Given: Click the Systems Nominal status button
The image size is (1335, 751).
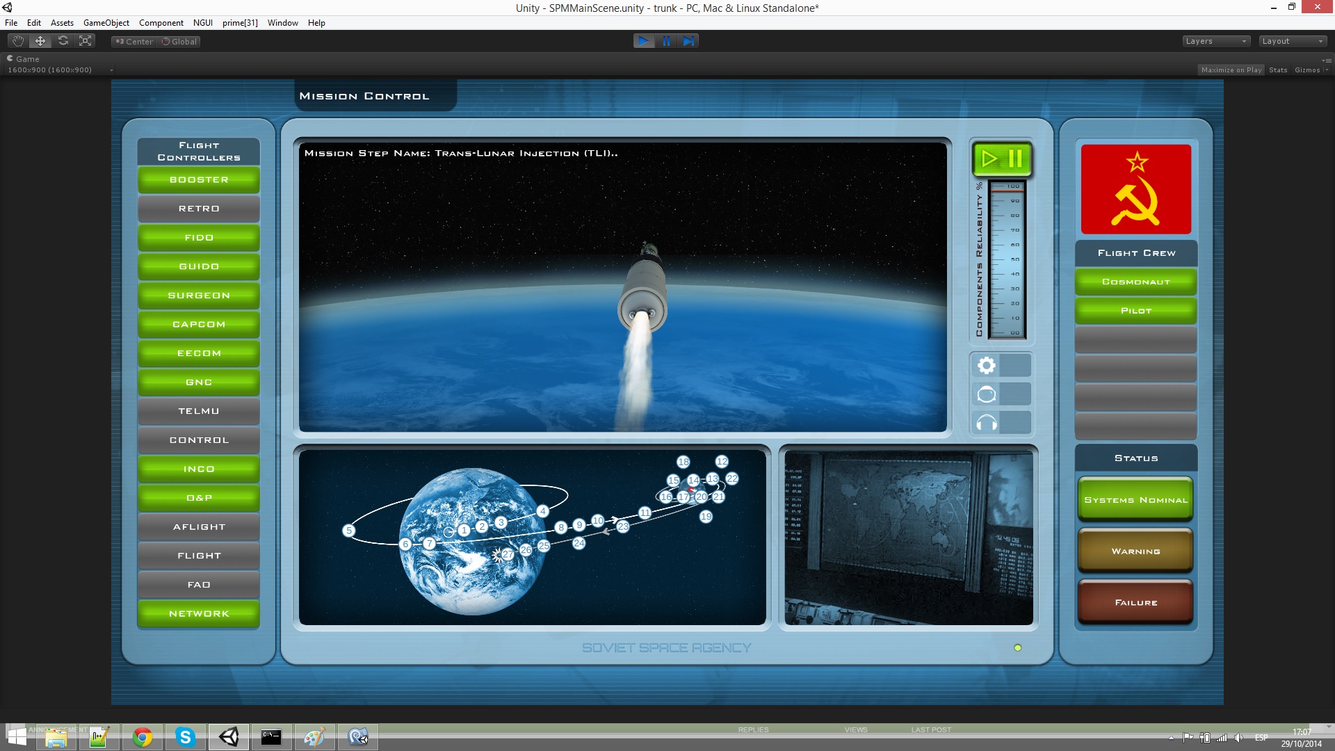Looking at the screenshot, I should pyautogui.click(x=1135, y=499).
